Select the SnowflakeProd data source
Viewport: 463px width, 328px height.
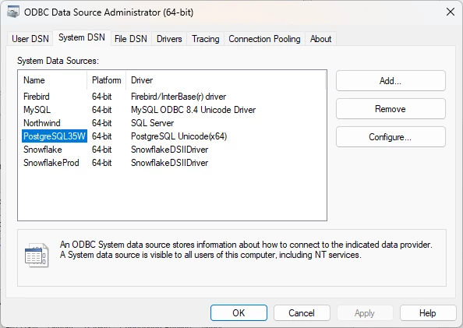(x=51, y=163)
